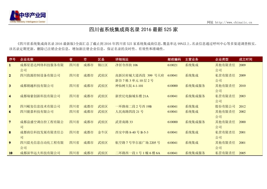Click founding year 2010 in row 3
Viewport: 267px width, 189px height.
coord(242,86)
